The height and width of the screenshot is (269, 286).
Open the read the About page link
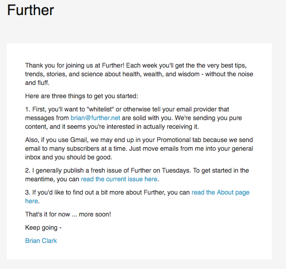(220, 192)
